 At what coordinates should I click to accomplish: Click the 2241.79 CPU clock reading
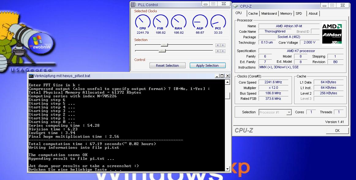[142, 33]
